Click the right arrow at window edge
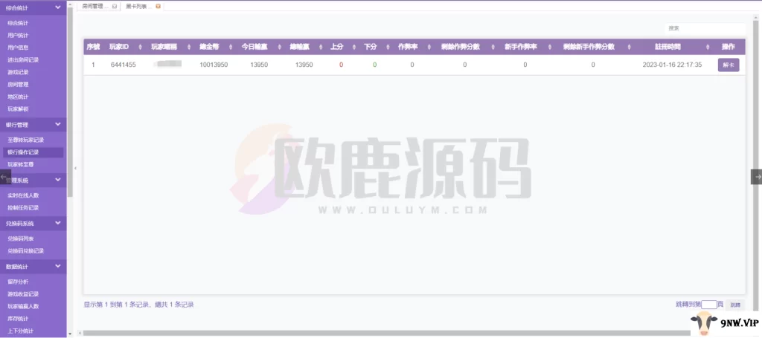This screenshot has height=338, width=762. [x=757, y=177]
